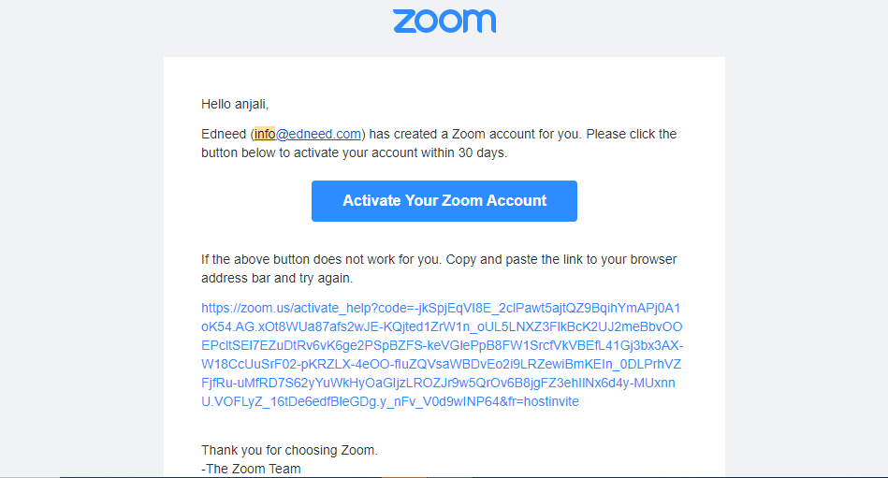Click the highlighted word "info" in the email address
888x478 pixels.
point(265,134)
